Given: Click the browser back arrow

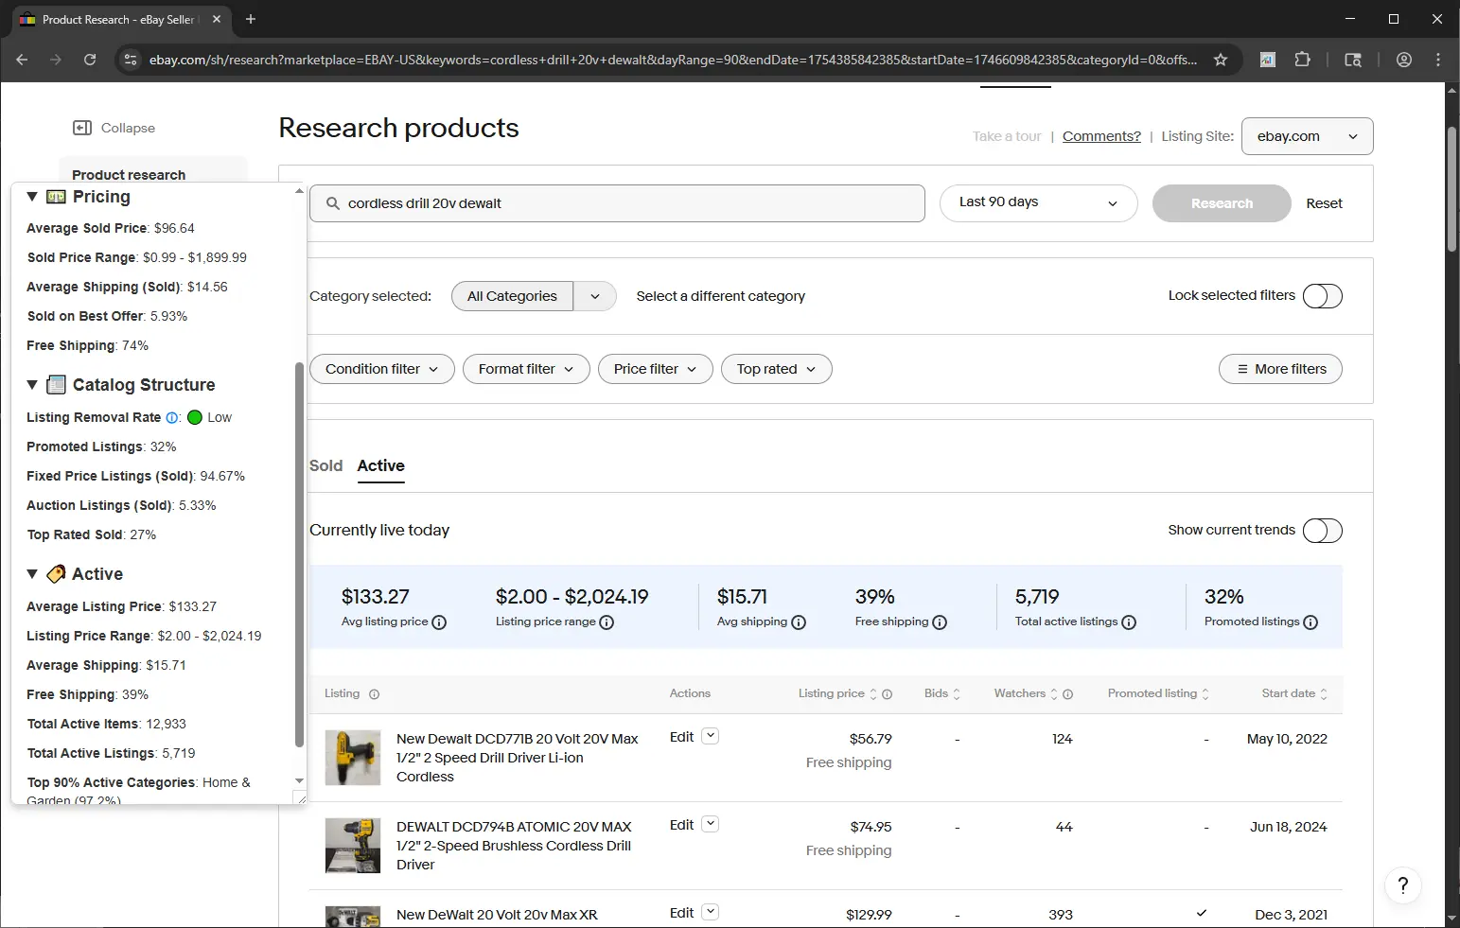Looking at the screenshot, I should click(22, 60).
